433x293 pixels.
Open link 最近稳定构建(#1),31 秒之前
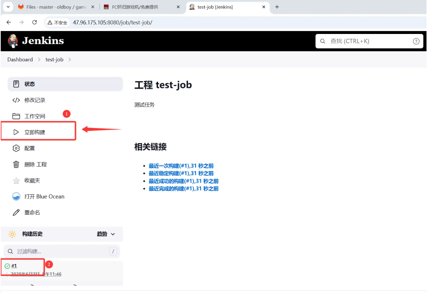click(x=181, y=173)
